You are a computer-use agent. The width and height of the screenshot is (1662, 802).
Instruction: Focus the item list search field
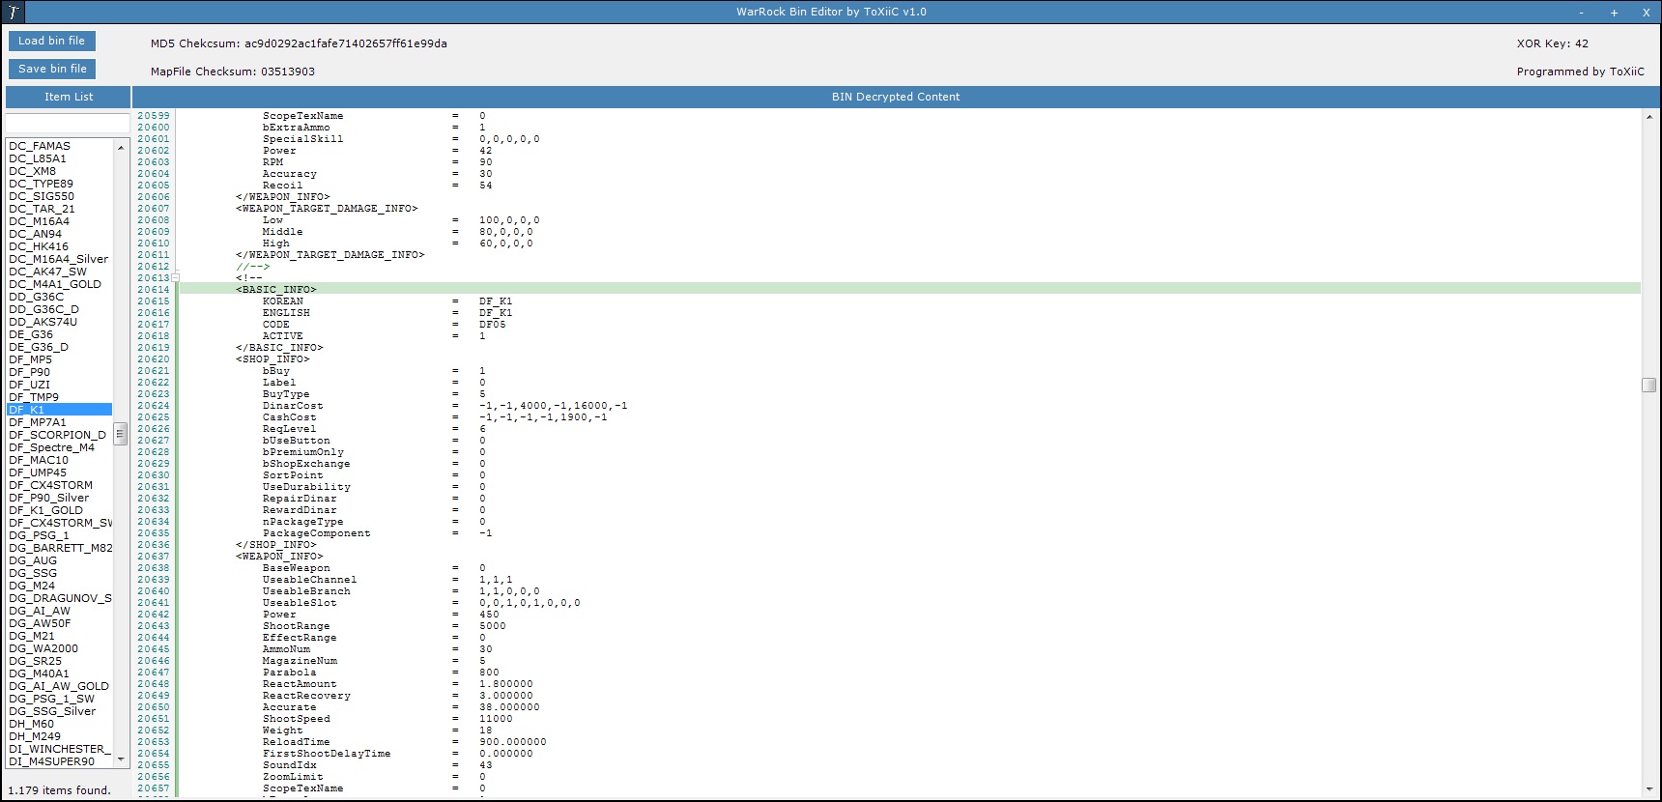click(x=68, y=124)
